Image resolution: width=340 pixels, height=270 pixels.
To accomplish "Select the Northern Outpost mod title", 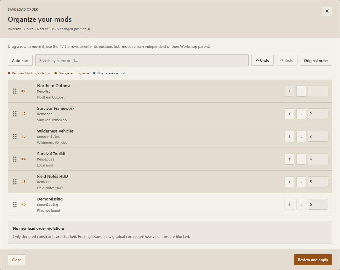I will (x=54, y=86).
